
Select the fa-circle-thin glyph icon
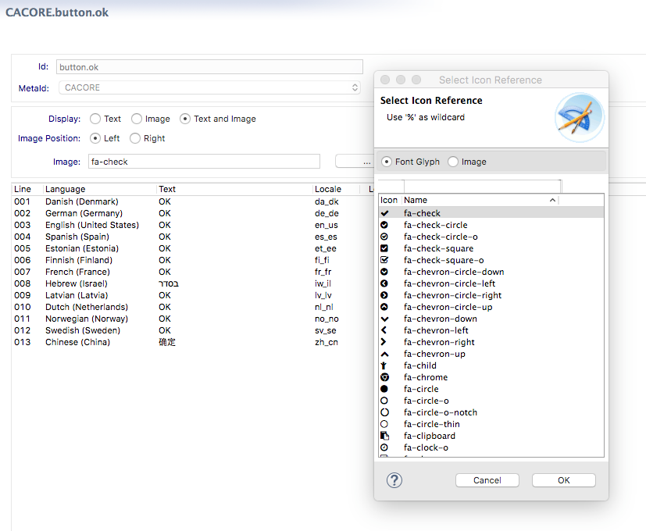pos(384,424)
